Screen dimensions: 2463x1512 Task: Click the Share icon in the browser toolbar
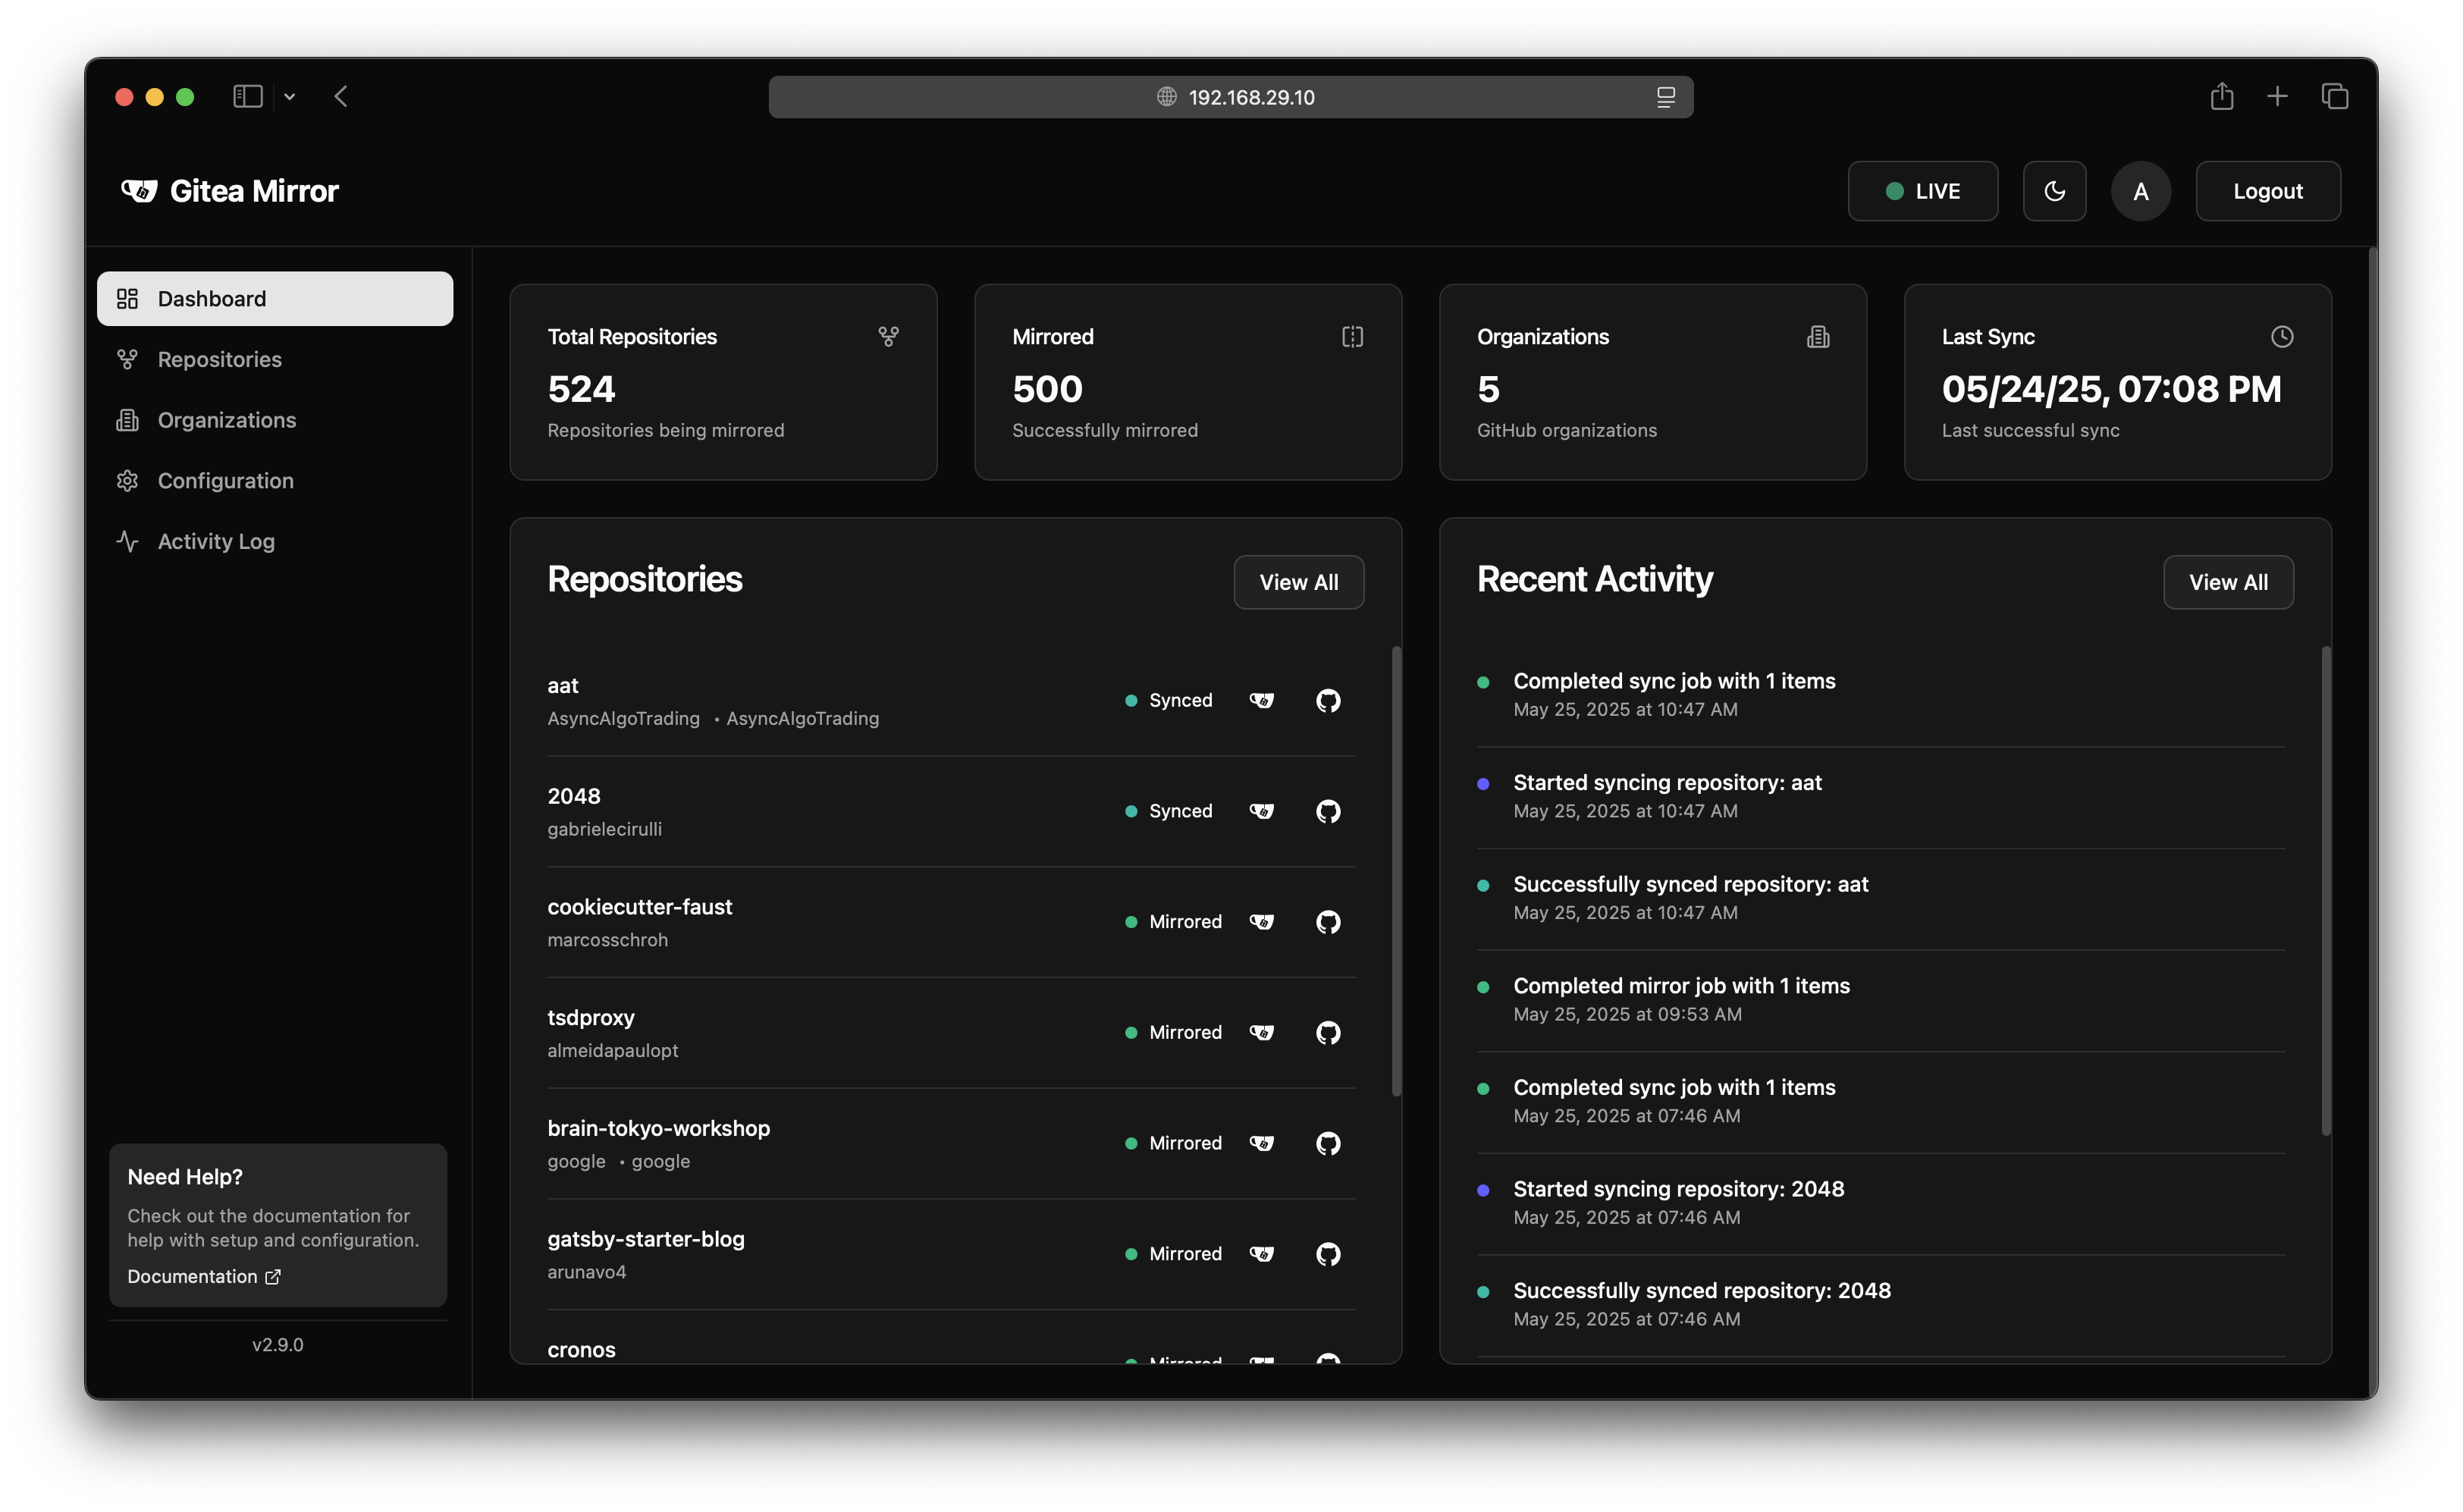tap(2222, 96)
